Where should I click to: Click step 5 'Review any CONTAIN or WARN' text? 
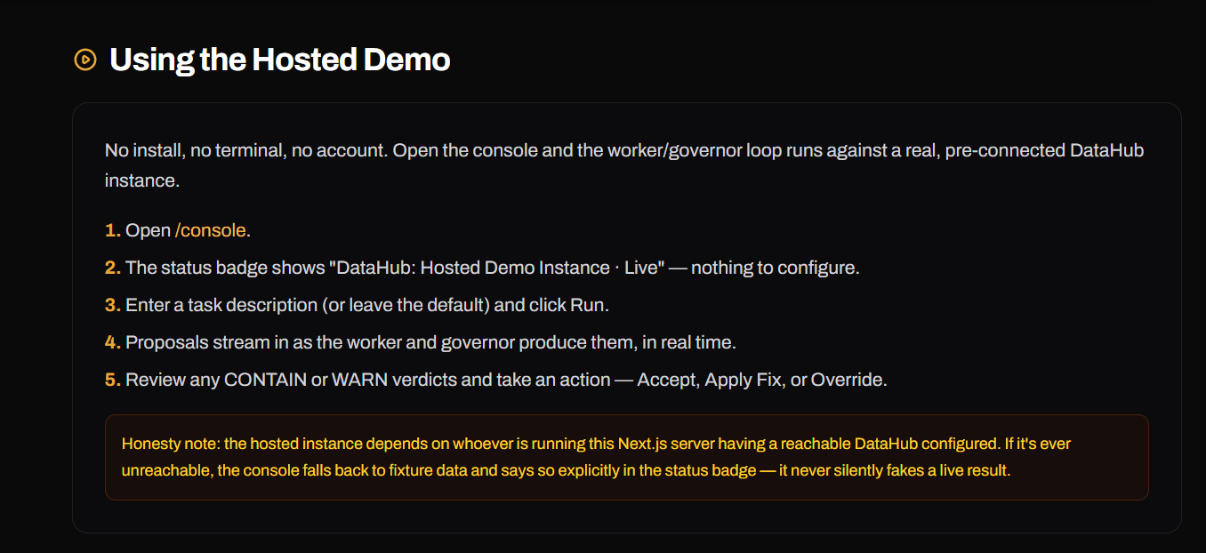pyautogui.click(x=506, y=380)
